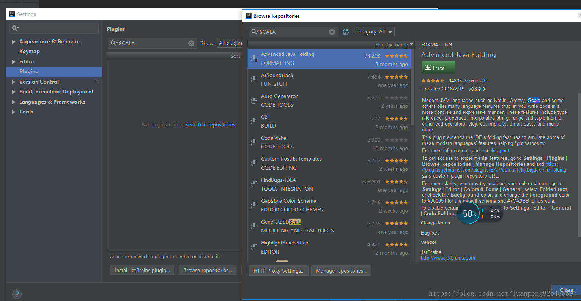Clear the SCALA filter in Settings Plugins
This screenshot has width=581, height=301.
click(x=191, y=43)
